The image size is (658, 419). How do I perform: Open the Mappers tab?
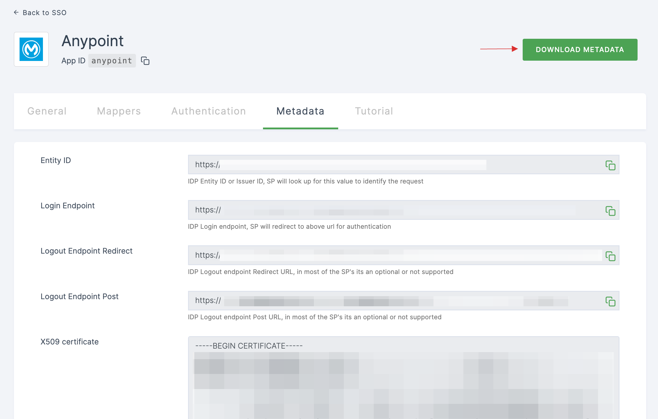point(119,111)
